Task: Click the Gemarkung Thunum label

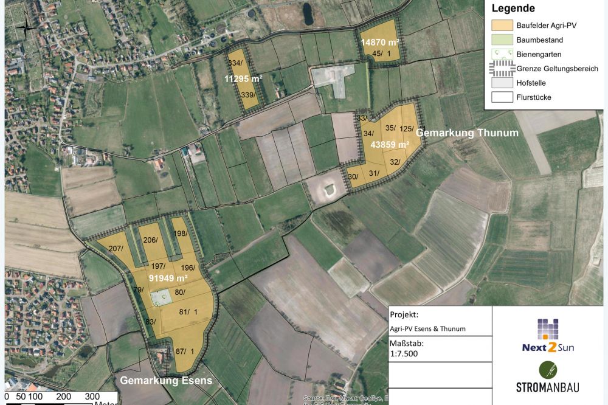Action: pyautogui.click(x=467, y=133)
